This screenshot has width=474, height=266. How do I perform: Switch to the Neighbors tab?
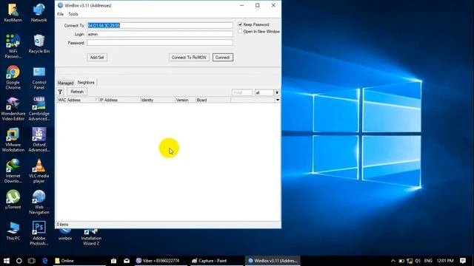click(x=86, y=82)
